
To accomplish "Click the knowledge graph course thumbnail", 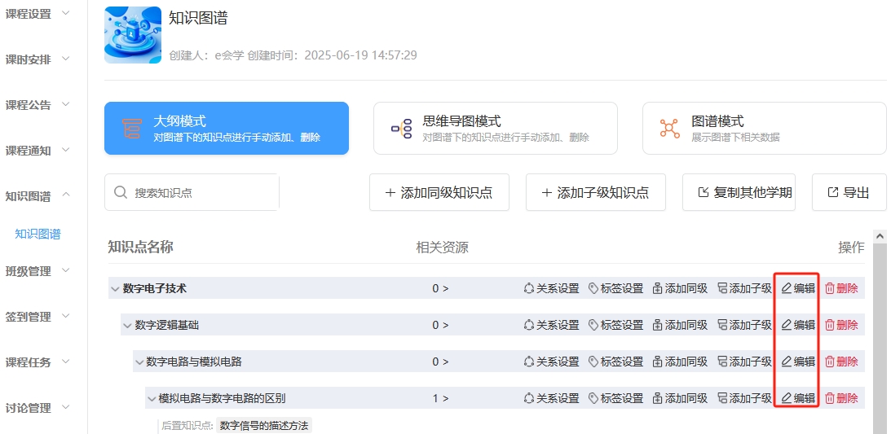I will tap(133, 35).
